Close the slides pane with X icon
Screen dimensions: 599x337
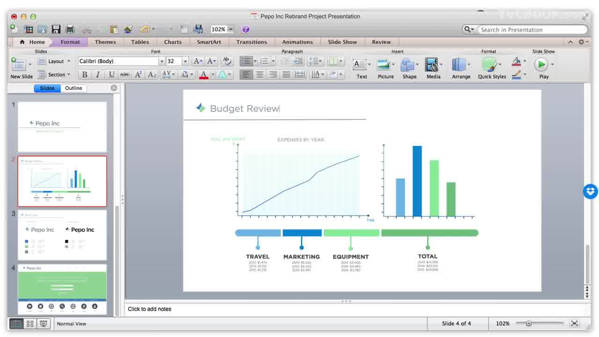click(114, 88)
